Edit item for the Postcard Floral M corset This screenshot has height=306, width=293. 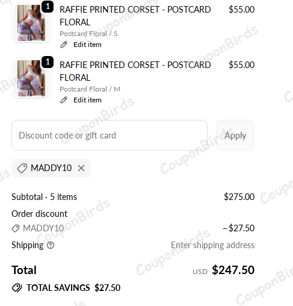click(x=87, y=100)
